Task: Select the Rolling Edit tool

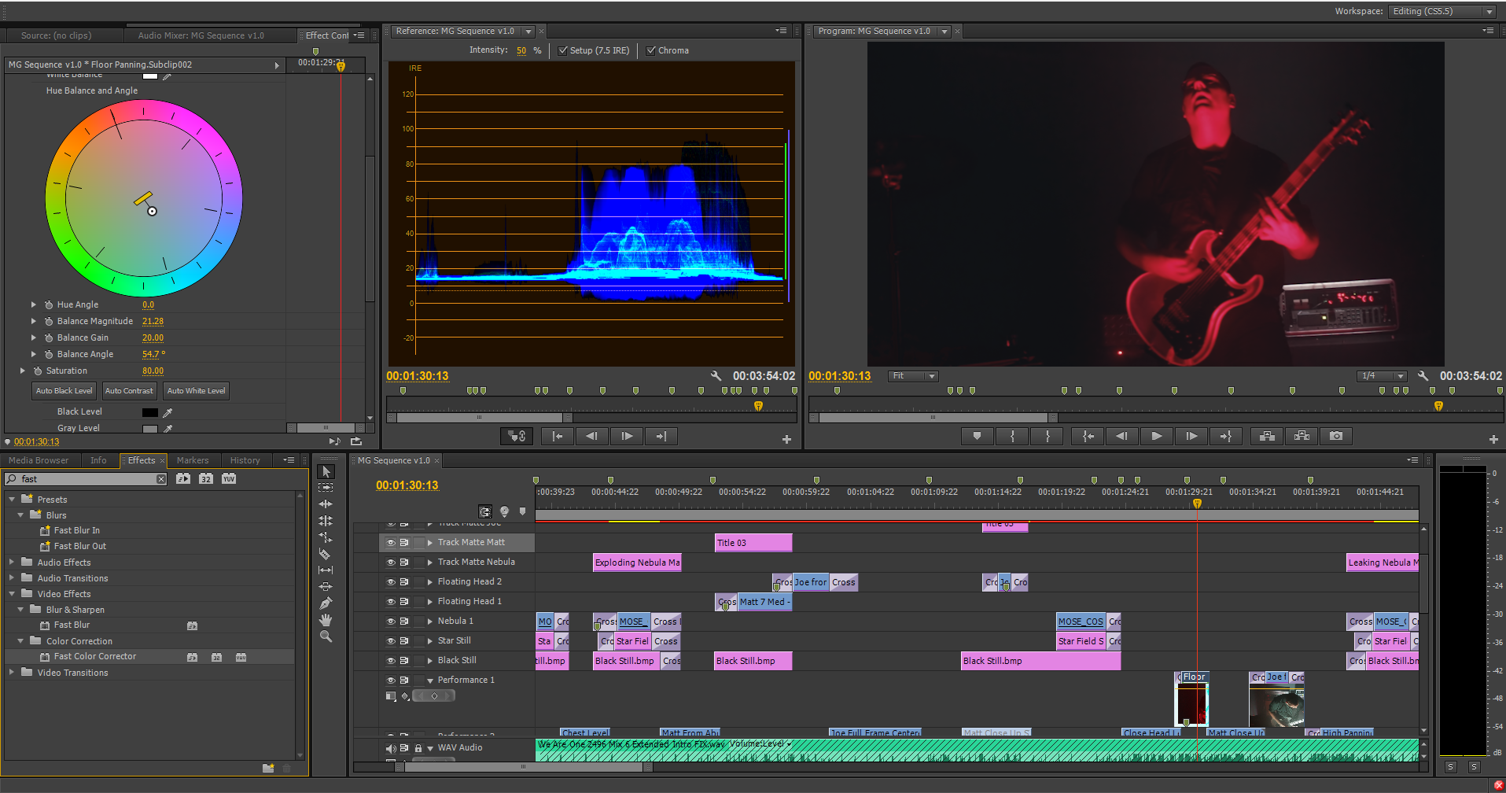Action: pos(326,521)
